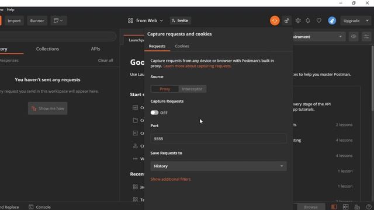
Task: Open notifications bell icon
Action: click(308, 20)
